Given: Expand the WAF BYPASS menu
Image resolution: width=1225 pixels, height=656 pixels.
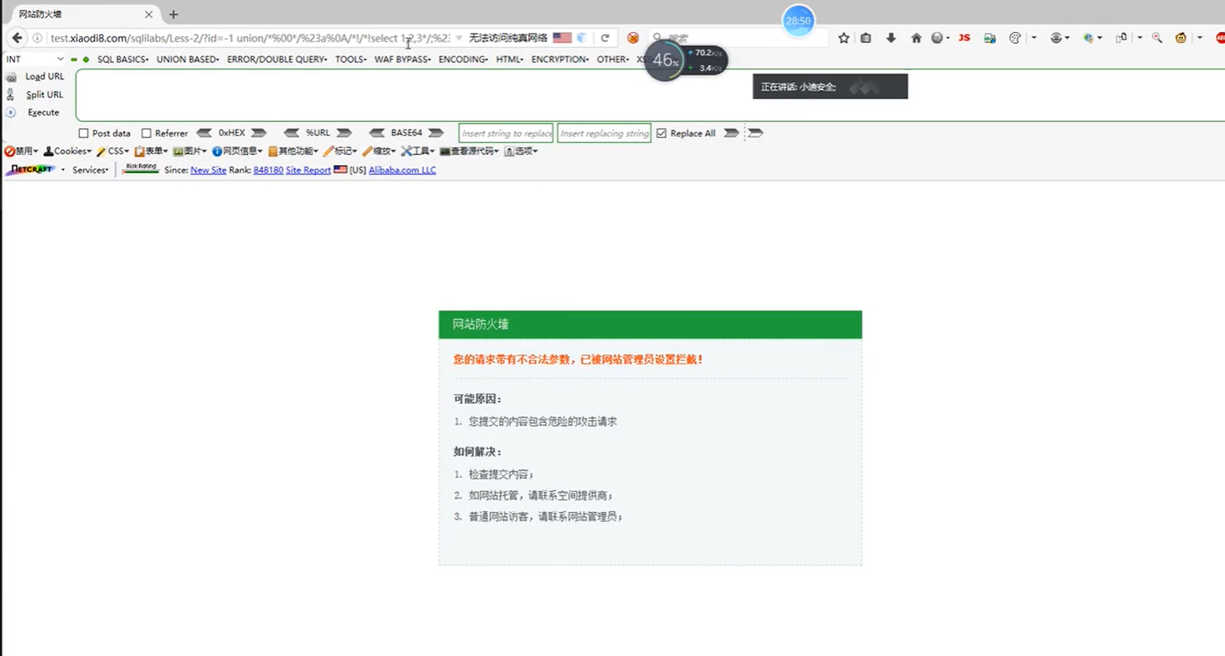Looking at the screenshot, I should tap(403, 59).
